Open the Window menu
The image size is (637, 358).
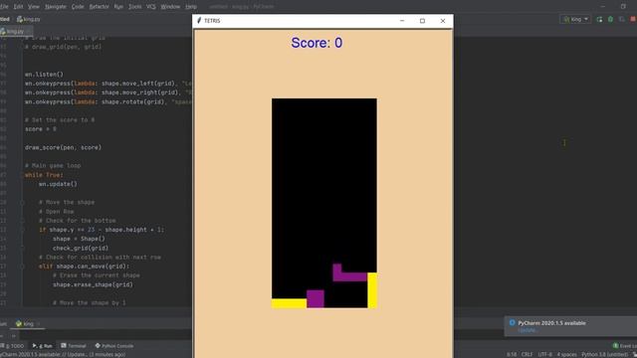(170, 7)
